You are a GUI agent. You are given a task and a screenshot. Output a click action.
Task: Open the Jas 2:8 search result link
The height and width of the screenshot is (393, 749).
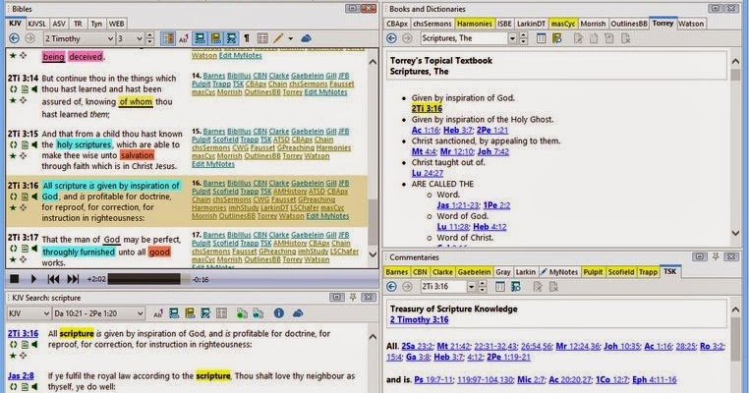[21, 376]
